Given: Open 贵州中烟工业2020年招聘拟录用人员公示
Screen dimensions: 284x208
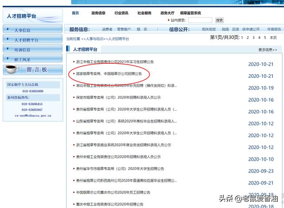Looking at the screenshot, I should (x=118, y=157).
